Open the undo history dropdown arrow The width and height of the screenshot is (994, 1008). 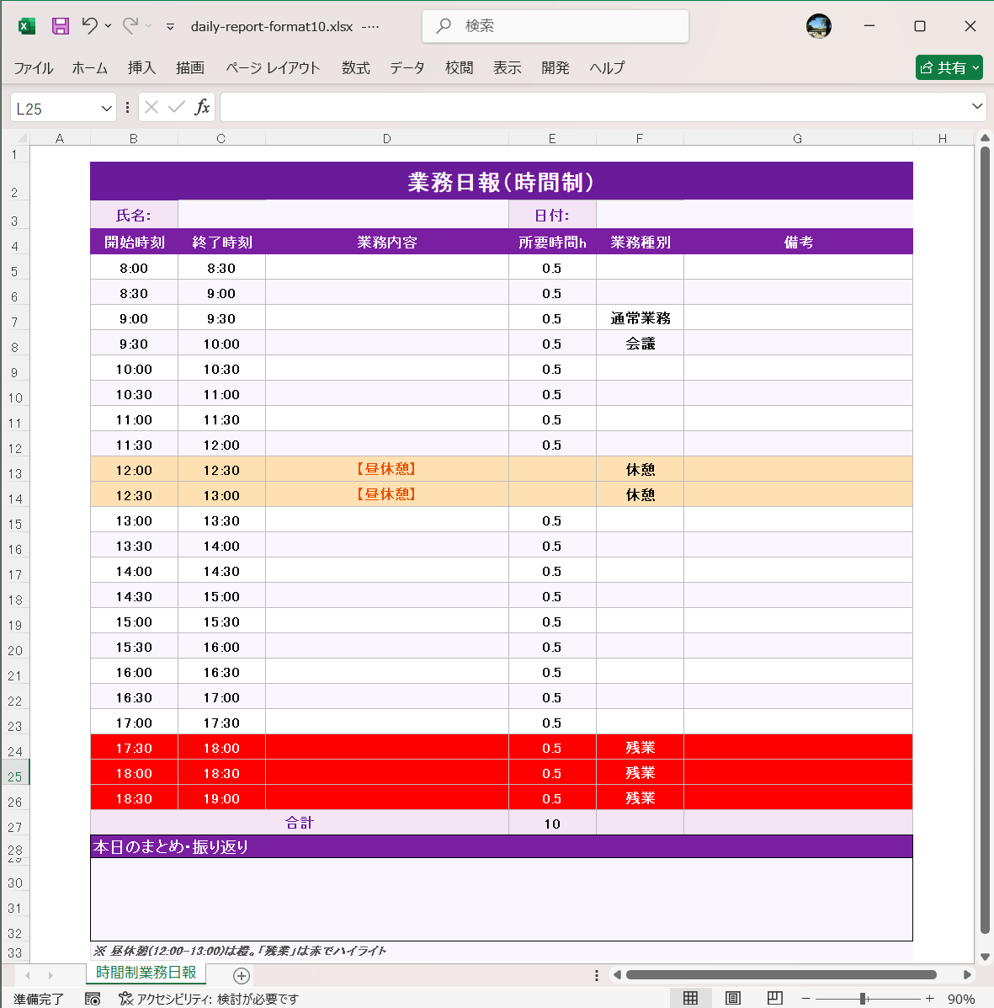(x=108, y=26)
